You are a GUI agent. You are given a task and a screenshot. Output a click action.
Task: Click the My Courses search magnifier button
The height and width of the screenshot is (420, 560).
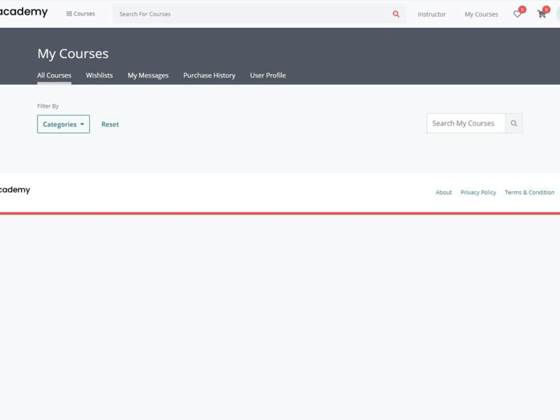pos(514,123)
